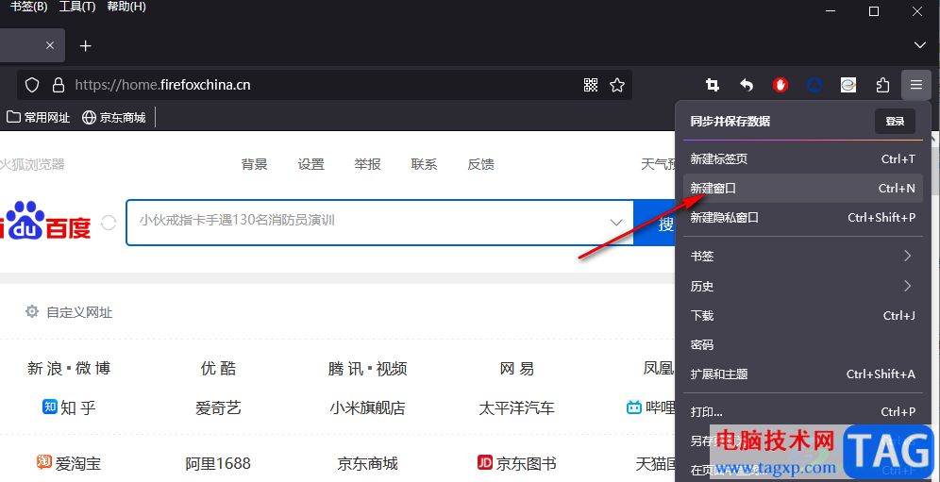The height and width of the screenshot is (482, 940).
Task: Expand the search suggestions dropdown arrow
Action: (x=615, y=223)
